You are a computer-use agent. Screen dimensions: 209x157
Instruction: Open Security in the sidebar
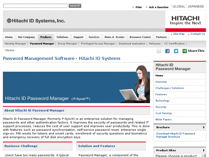[x=161, y=107]
